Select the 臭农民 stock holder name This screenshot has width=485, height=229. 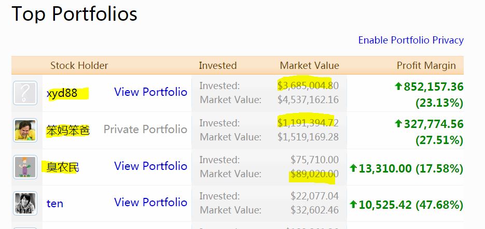pos(63,167)
